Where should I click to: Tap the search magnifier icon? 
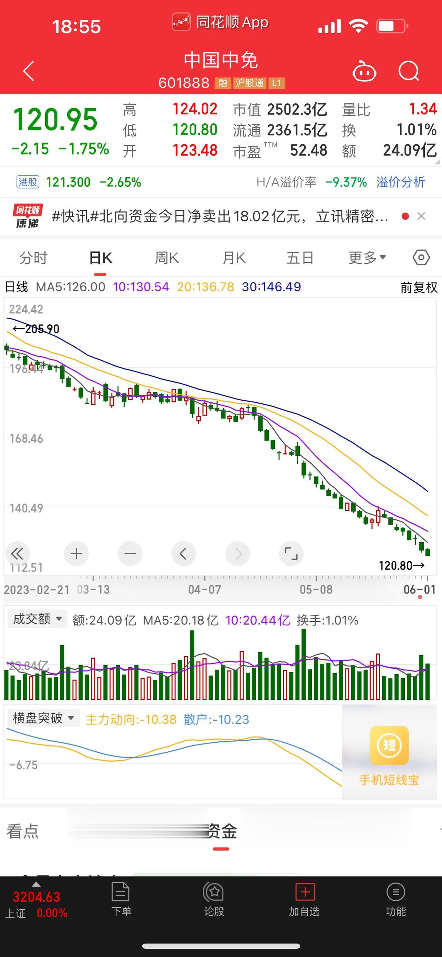pyautogui.click(x=409, y=71)
